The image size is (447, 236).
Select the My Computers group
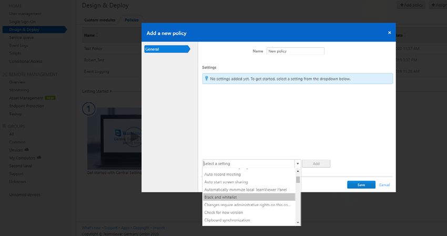click(x=22, y=158)
